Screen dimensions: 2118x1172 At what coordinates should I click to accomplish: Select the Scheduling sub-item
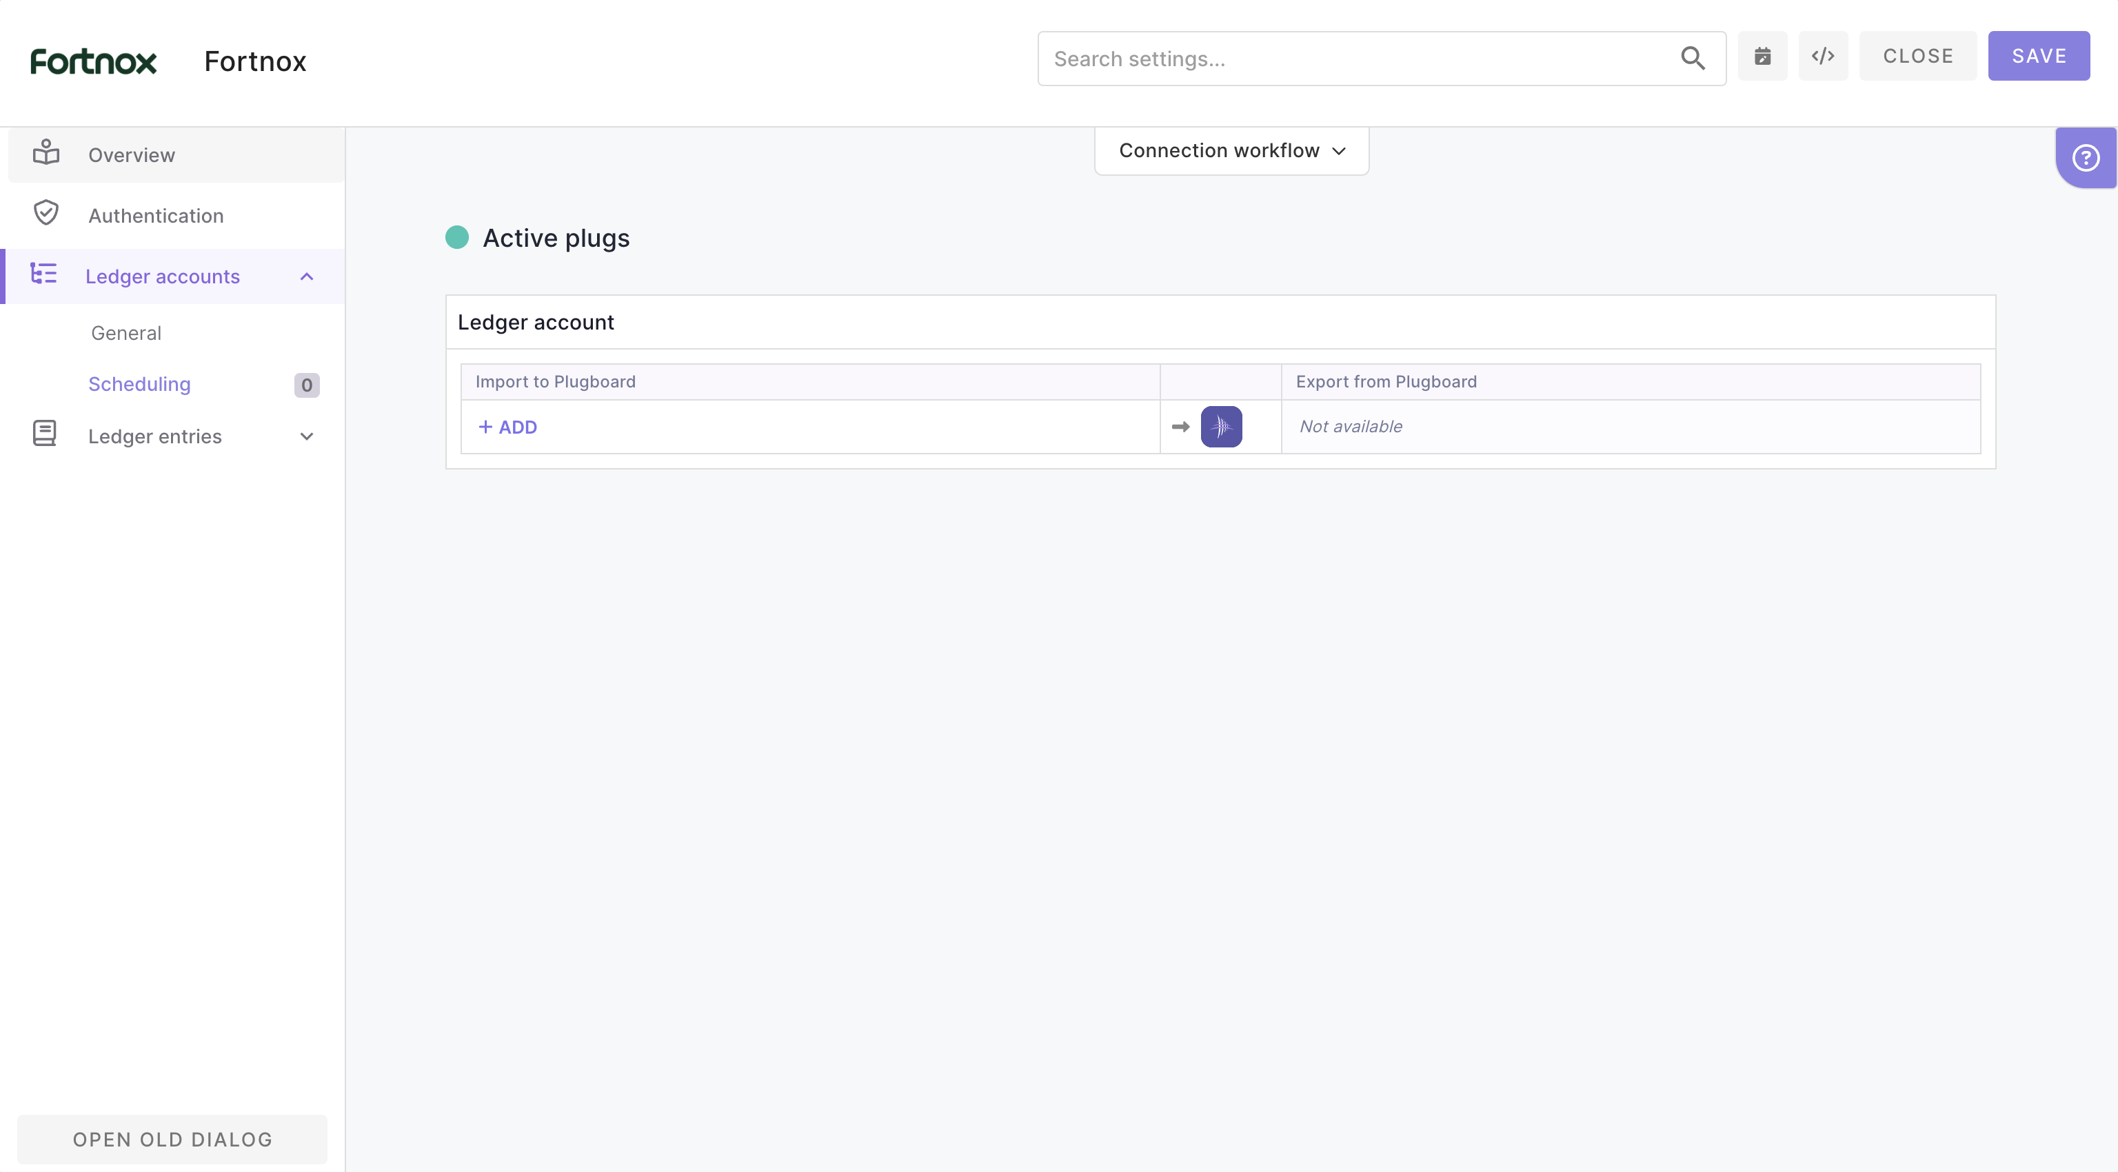[x=139, y=384]
